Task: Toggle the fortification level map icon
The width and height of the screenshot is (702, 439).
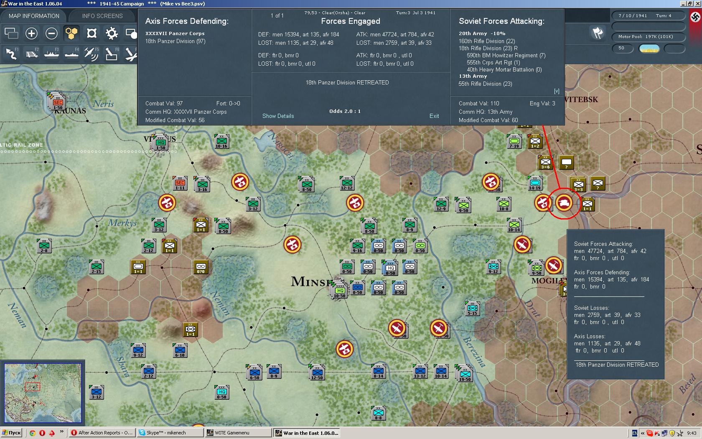Action: [92, 33]
